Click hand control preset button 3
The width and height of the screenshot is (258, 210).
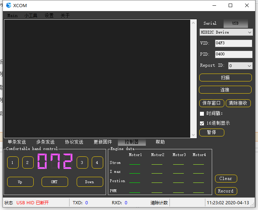(x=82, y=162)
